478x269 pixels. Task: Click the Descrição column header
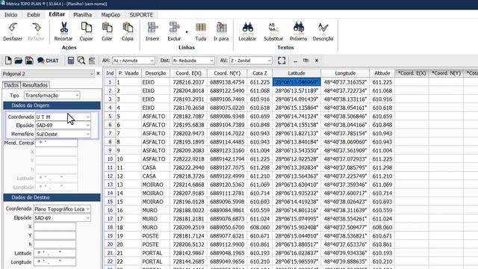pos(155,73)
